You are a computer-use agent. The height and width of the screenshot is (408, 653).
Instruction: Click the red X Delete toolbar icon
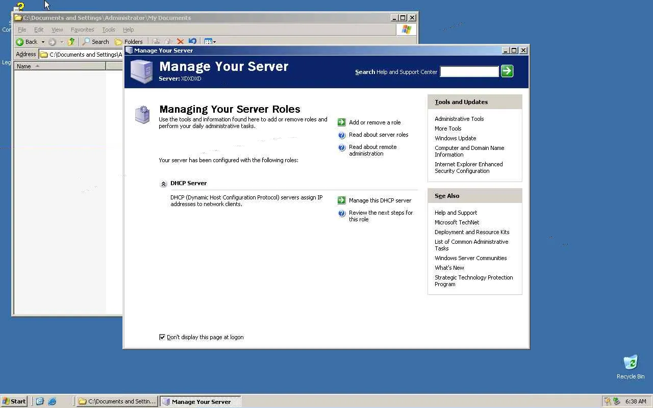[x=180, y=42]
